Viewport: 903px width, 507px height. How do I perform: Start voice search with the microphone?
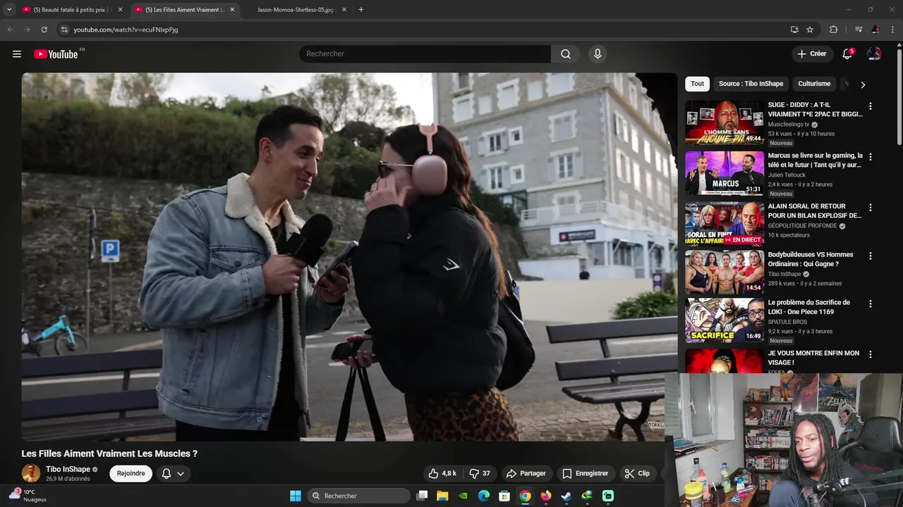[x=598, y=54]
